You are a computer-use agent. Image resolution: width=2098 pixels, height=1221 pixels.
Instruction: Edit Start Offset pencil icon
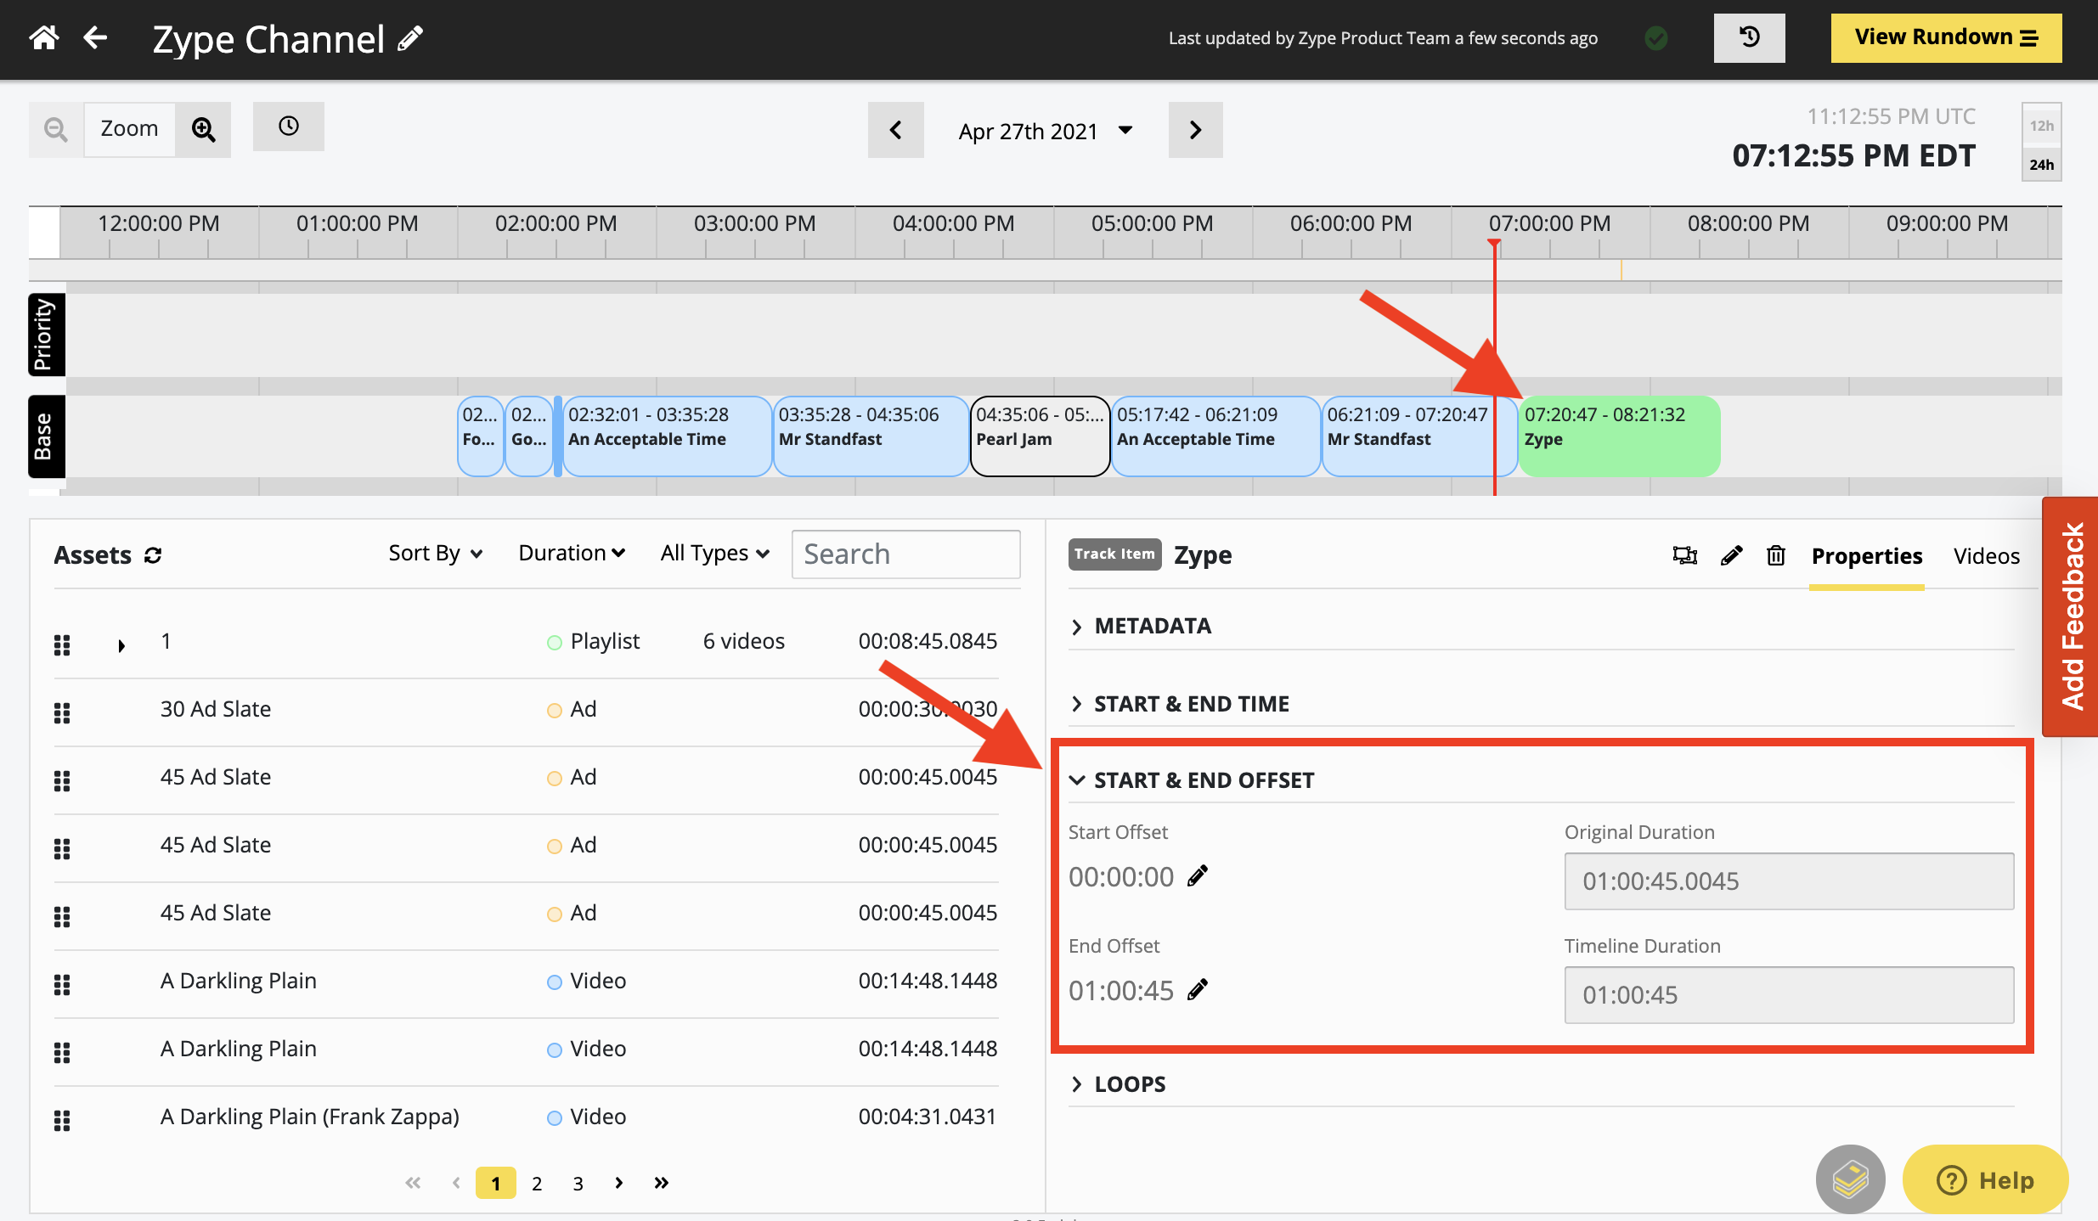coord(1198,875)
